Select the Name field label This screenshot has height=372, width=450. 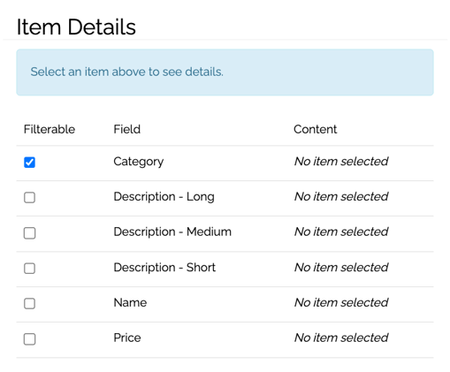click(130, 302)
